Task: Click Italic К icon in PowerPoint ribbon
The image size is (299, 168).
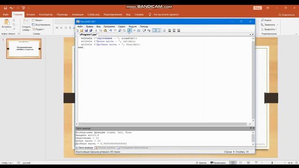Action: pos(61,28)
